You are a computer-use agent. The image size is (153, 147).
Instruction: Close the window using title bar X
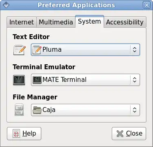tap(146, 5)
